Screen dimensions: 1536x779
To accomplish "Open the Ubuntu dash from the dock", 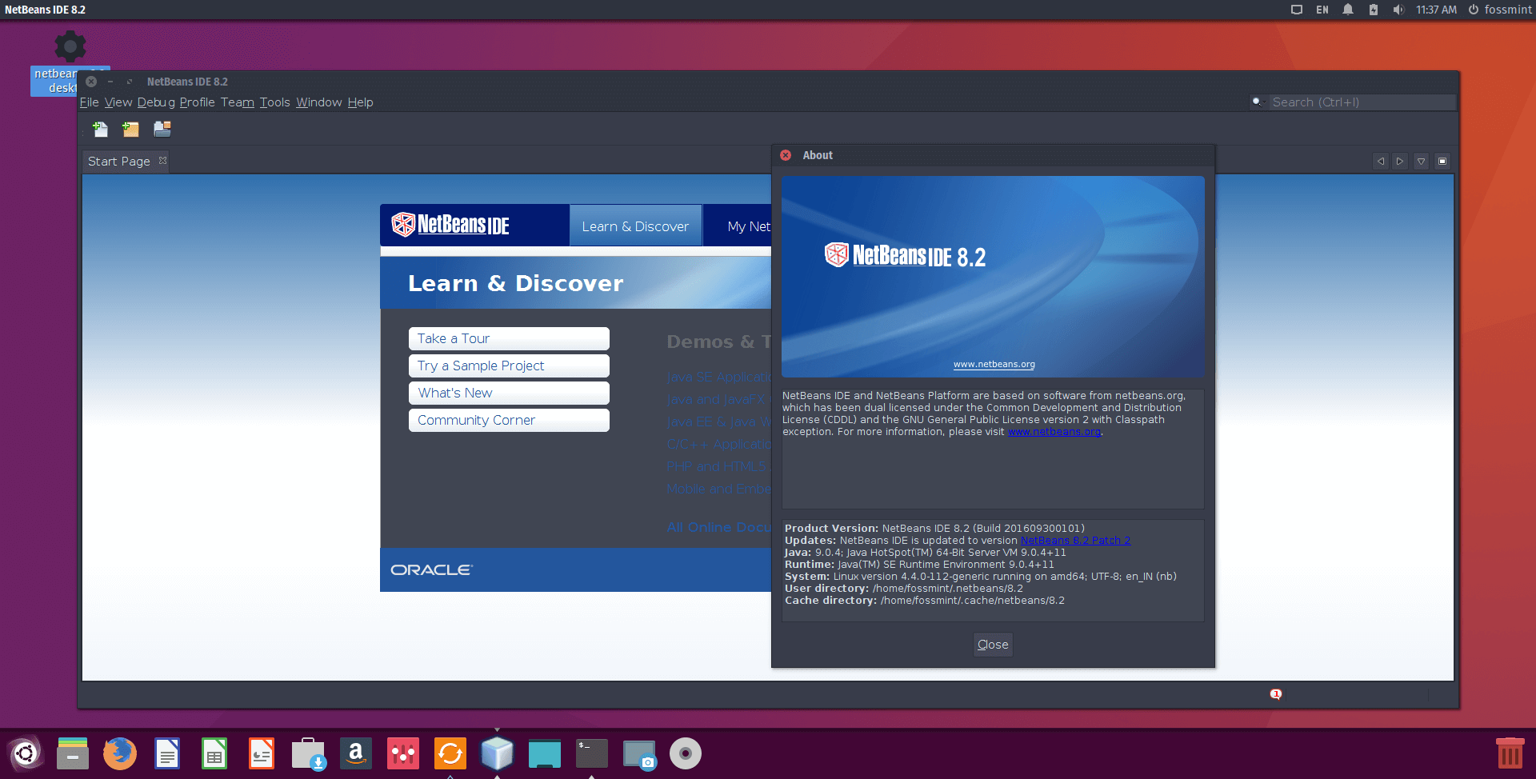I will [26, 753].
